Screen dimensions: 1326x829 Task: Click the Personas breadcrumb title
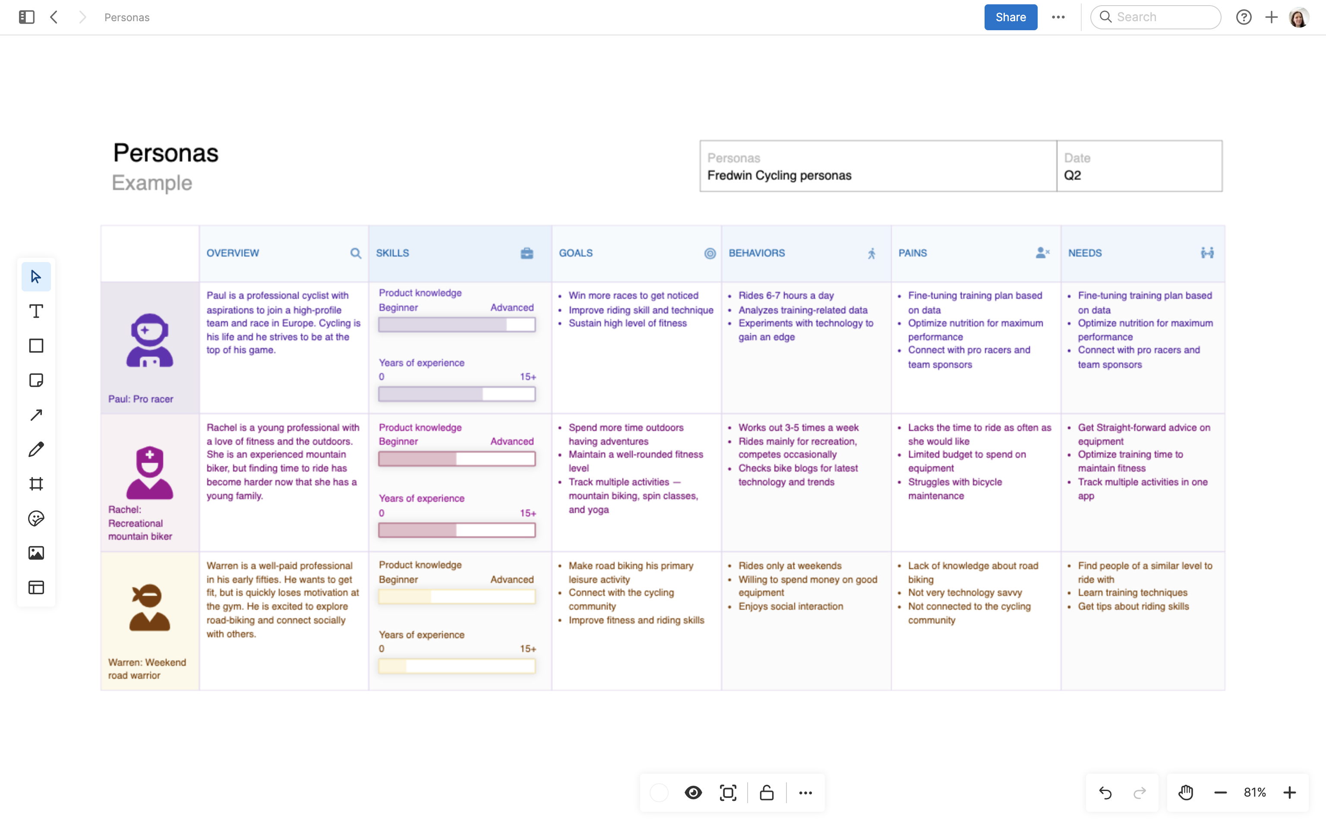click(126, 18)
